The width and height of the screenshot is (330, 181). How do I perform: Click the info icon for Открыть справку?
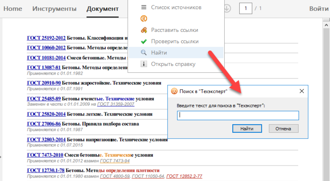pyautogui.click(x=144, y=64)
